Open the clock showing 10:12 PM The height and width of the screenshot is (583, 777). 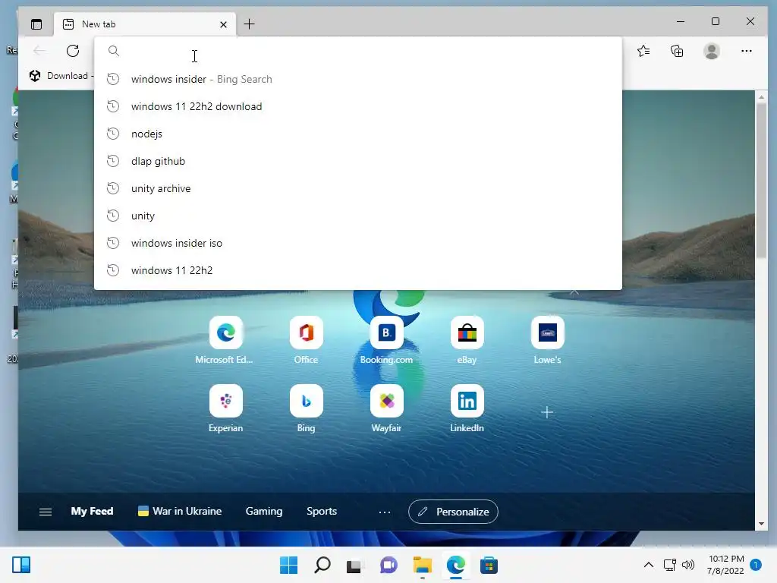726,565
